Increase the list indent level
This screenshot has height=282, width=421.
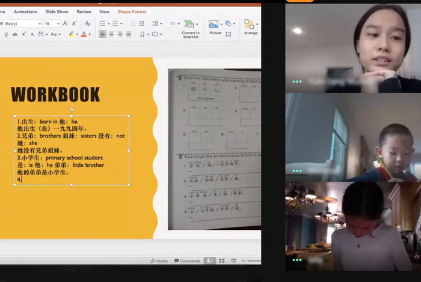point(141,23)
